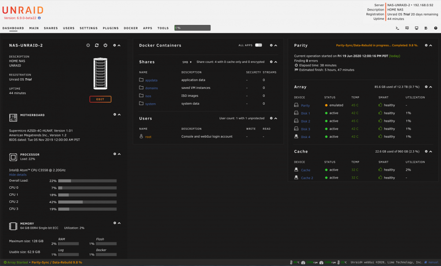This screenshot has width=441, height=266.
Task: Toggle the ALL APPS switch
Action: 258,45
